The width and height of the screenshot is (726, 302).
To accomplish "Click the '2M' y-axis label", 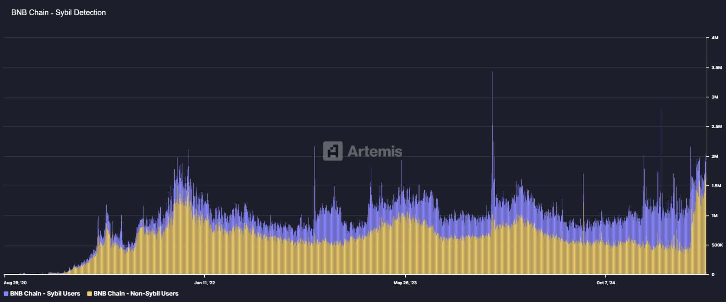I will click(x=715, y=156).
